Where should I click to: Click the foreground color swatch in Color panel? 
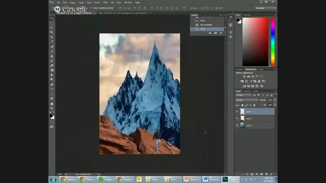point(238,20)
